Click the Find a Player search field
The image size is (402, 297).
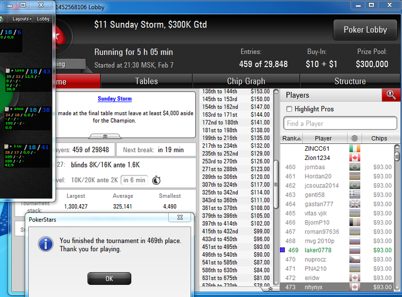(340, 123)
